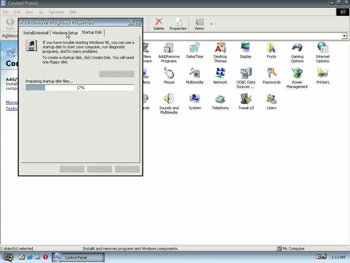Open the System icon

coord(194,102)
